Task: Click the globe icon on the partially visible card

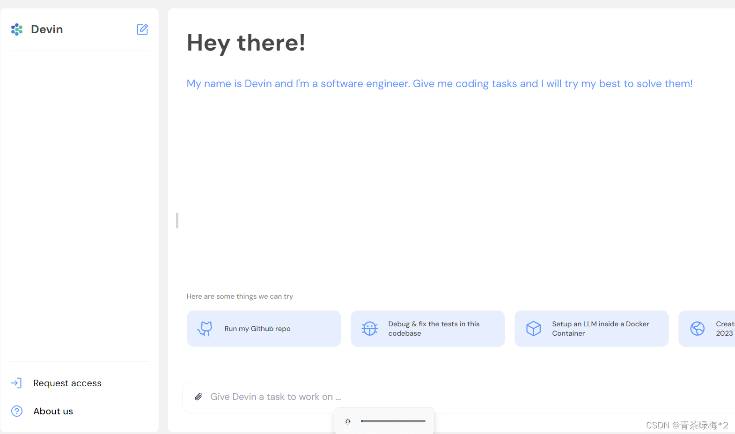Action: tap(698, 329)
